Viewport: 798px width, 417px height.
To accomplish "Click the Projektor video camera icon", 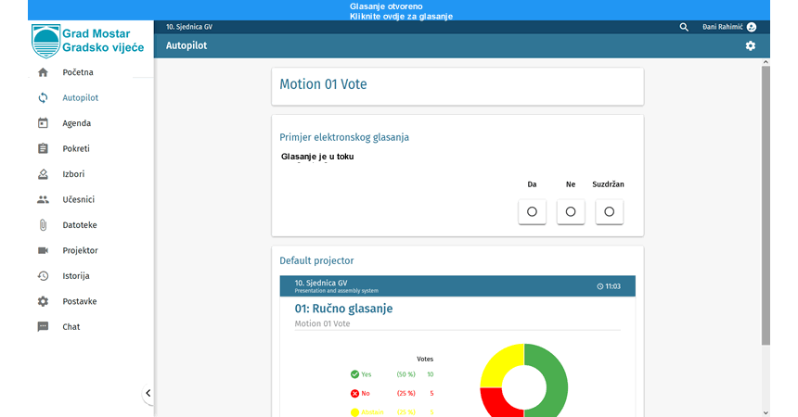I will click(43, 250).
